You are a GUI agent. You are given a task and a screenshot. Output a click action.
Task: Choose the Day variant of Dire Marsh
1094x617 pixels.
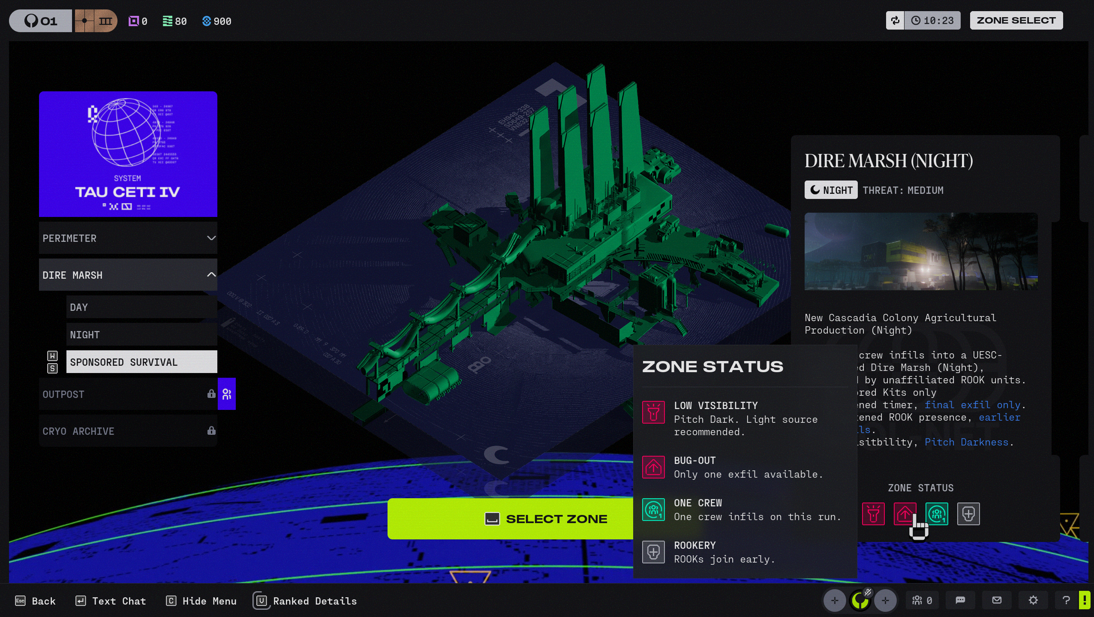(x=142, y=307)
